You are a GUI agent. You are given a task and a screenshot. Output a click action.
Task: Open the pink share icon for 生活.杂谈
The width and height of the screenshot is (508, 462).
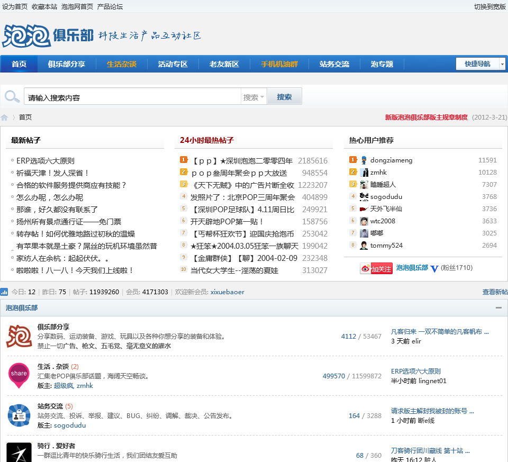pyautogui.click(x=19, y=376)
